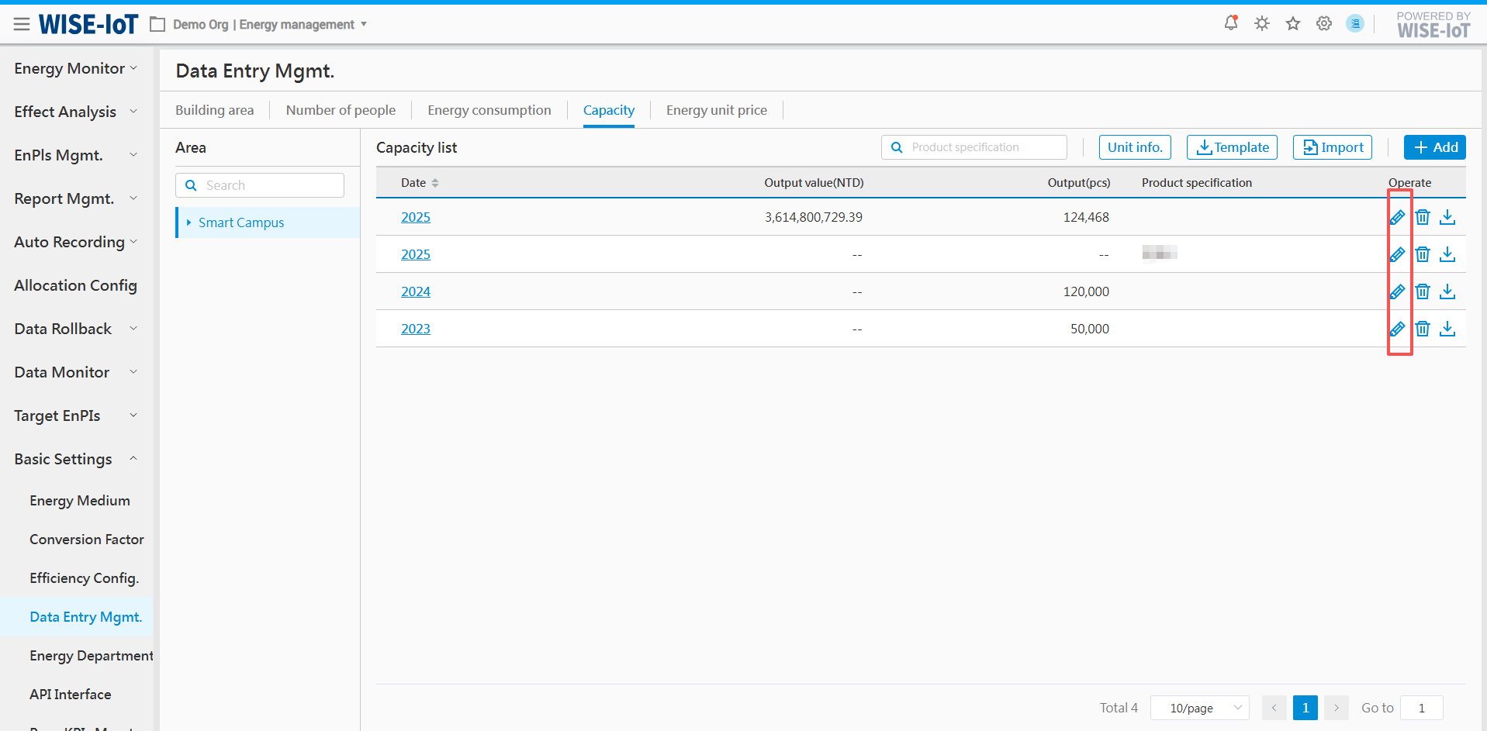Click the favorites star icon
Viewport: 1487px width, 731px height.
[1293, 23]
